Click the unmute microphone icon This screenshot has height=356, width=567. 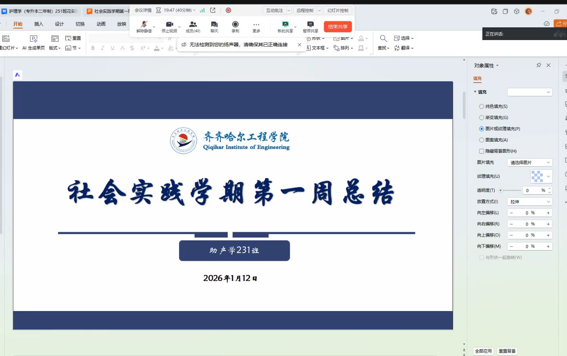click(x=143, y=25)
